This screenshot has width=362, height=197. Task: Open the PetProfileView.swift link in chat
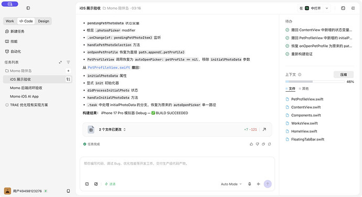(109, 68)
